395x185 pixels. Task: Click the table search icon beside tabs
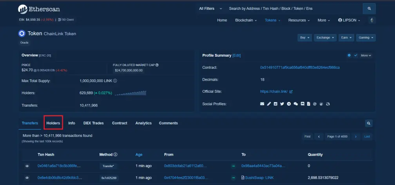[x=368, y=123]
